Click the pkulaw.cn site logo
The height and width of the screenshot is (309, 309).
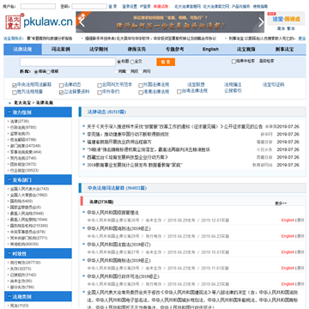point(39,21)
